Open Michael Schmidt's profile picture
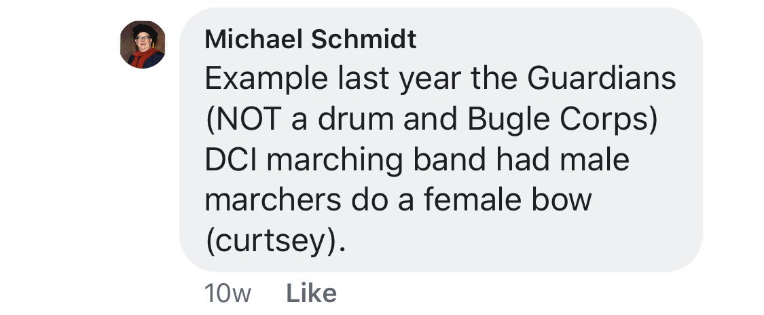Screen dimensions: 764x315 pyautogui.click(x=143, y=45)
